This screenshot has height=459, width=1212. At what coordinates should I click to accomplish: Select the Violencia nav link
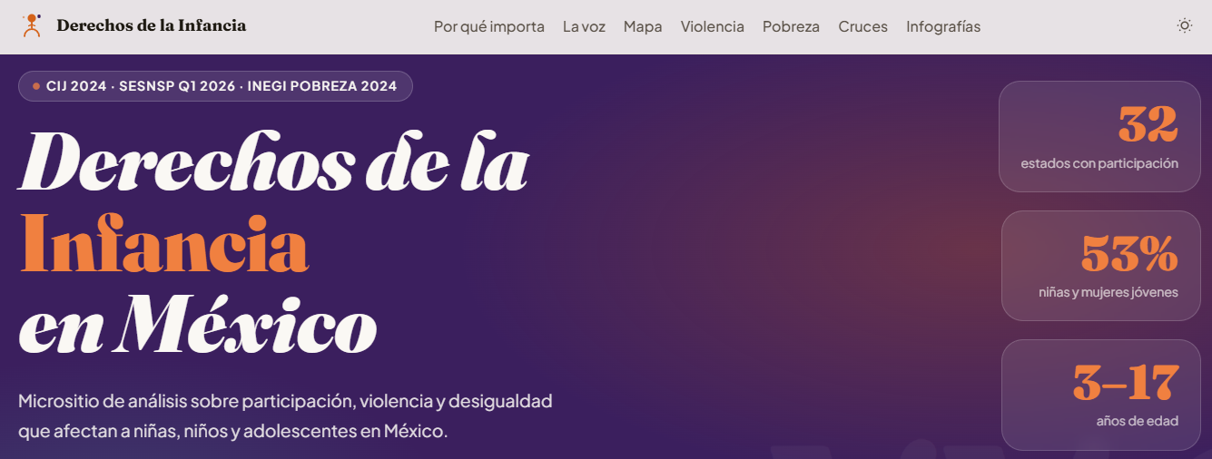713,27
